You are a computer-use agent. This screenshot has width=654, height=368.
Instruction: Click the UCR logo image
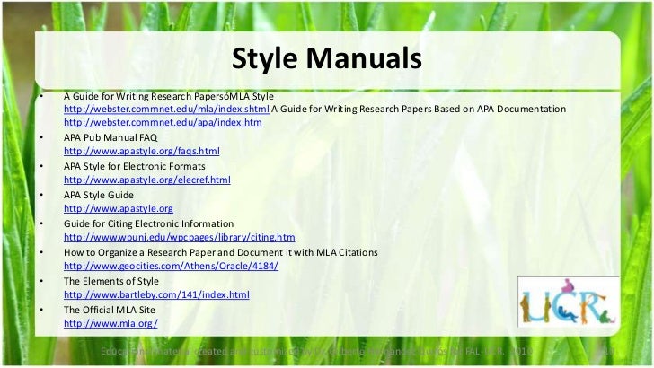pos(569,302)
